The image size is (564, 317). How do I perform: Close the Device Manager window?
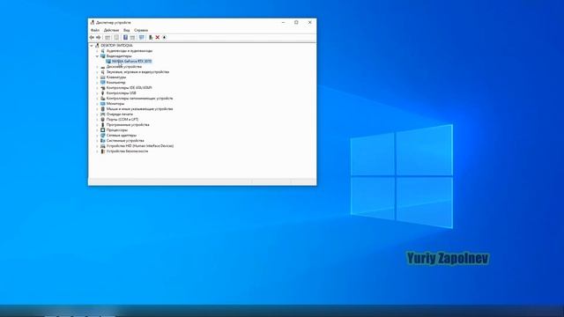(x=309, y=22)
